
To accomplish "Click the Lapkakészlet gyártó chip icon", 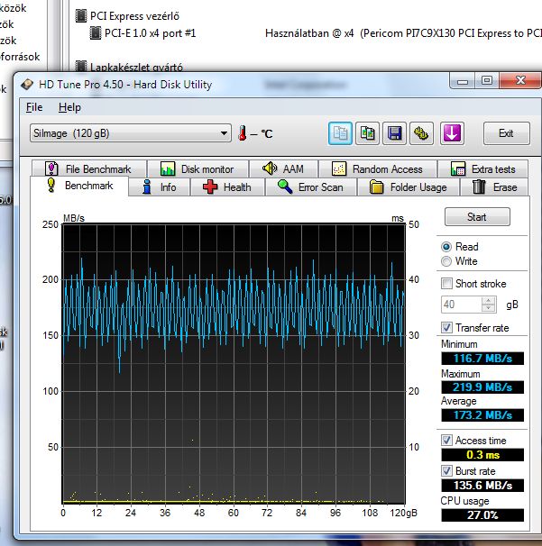I will pyautogui.click(x=81, y=66).
